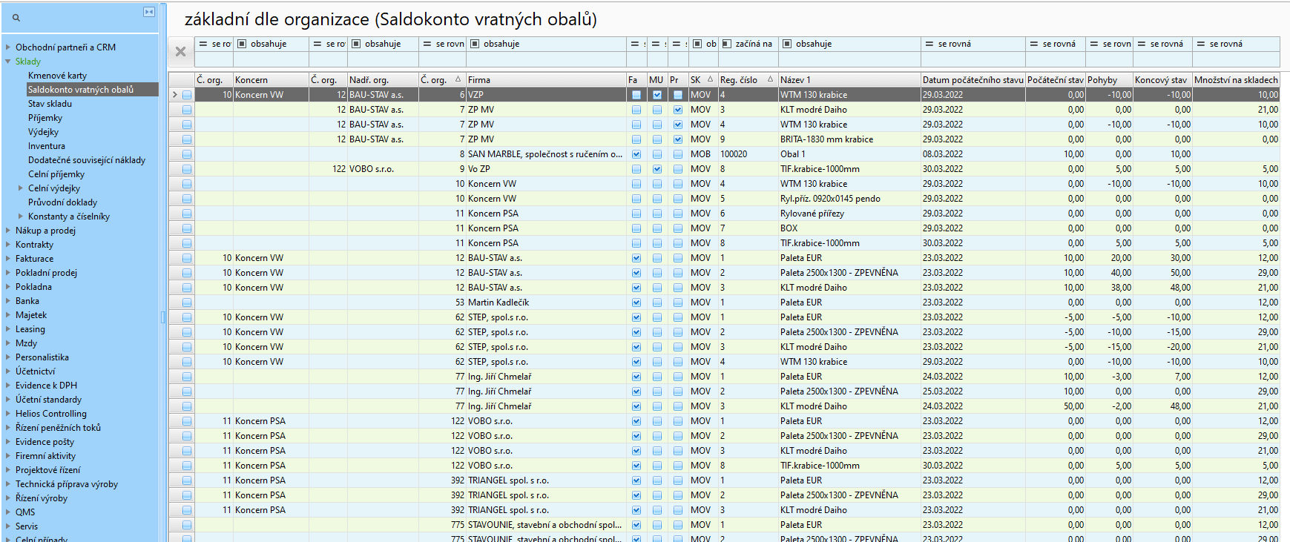Click the row marker icon of the SAN MARBLE row
This screenshot has height=542, width=1290.
[x=186, y=154]
